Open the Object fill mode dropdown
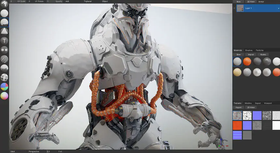Viewport: 280px width, 153px height. (x=105, y=1)
